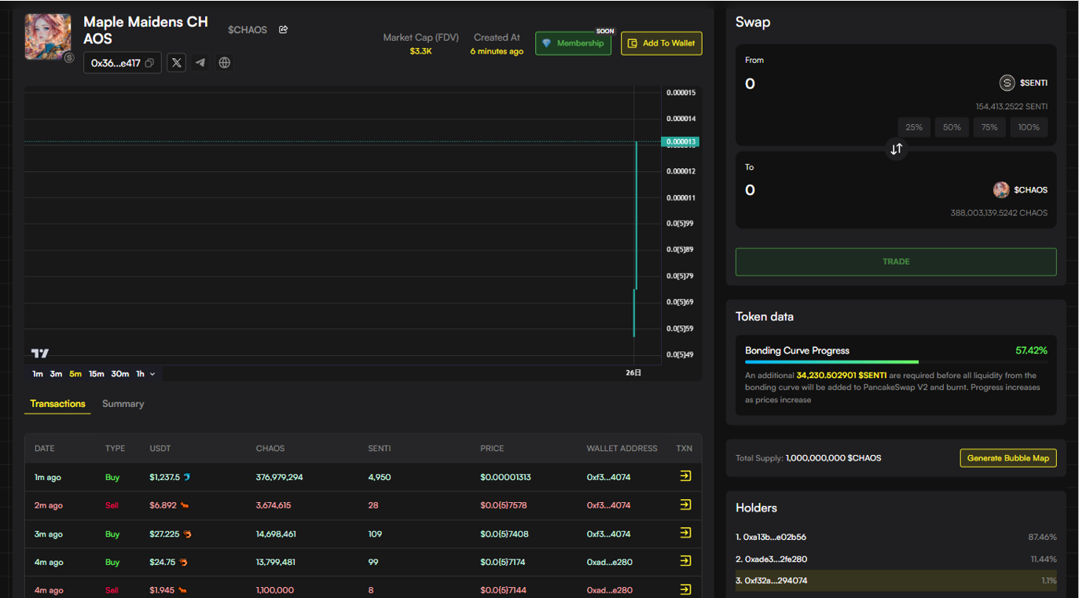The image size is (1079, 598).
Task: Click the ant icon beside $1.945
Action: pos(182,590)
